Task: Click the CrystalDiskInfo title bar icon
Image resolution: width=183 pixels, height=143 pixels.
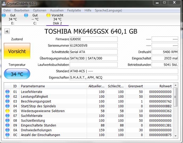Action: (x=4, y=4)
